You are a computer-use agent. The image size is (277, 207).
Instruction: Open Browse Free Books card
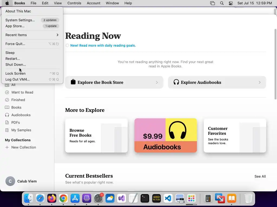96,135
